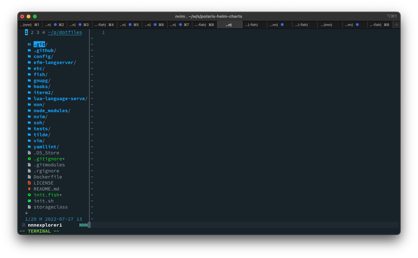Image resolution: width=418 pixels, height=258 pixels.
Task: Click the folder icon next to node_modules
Action: click(29, 110)
